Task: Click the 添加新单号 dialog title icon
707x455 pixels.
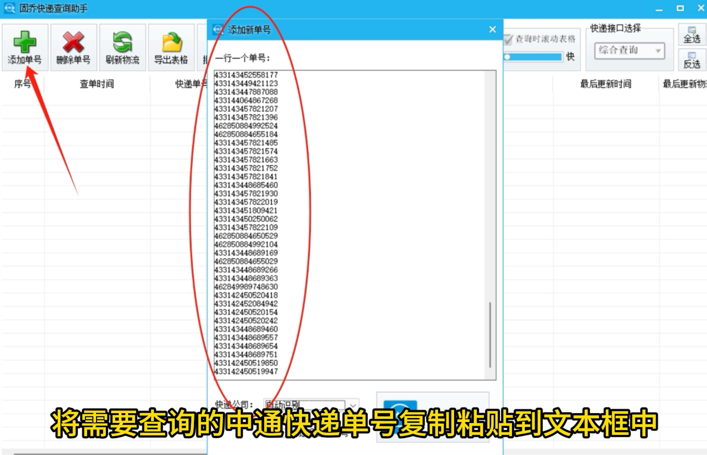Action: pos(218,30)
